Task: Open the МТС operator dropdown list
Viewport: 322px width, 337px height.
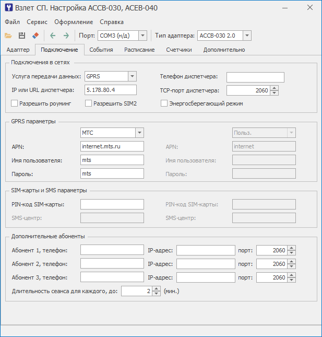Action: 139,133
